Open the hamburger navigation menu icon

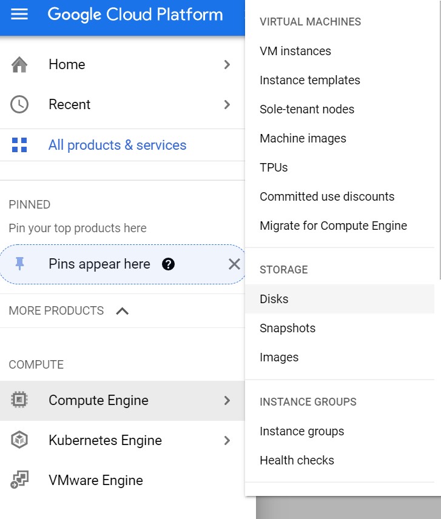(19, 14)
